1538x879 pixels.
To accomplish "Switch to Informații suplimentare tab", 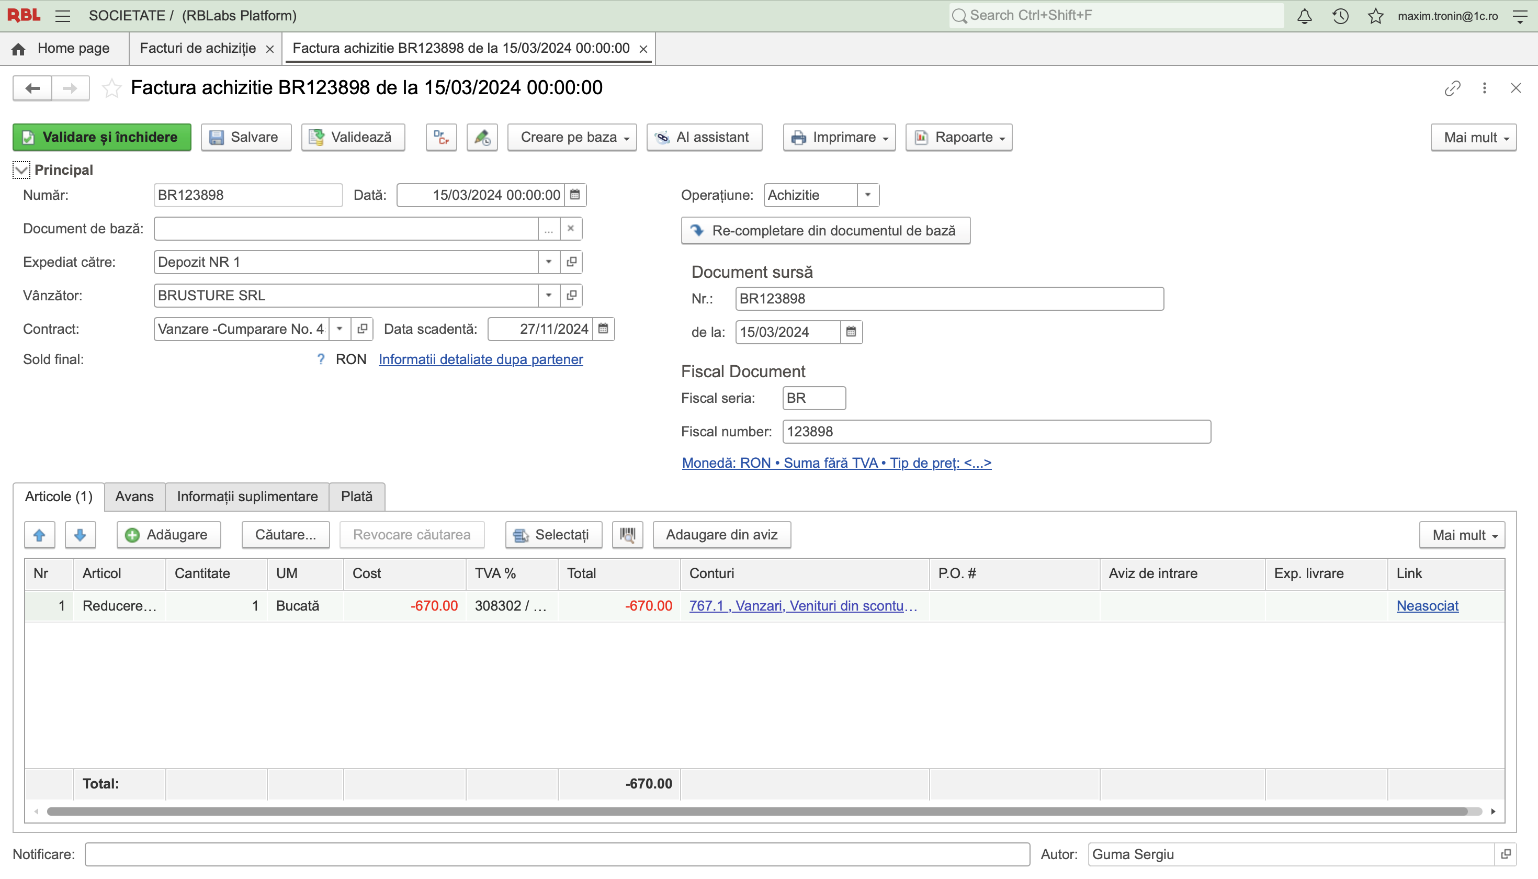I will tap(247, 496).
